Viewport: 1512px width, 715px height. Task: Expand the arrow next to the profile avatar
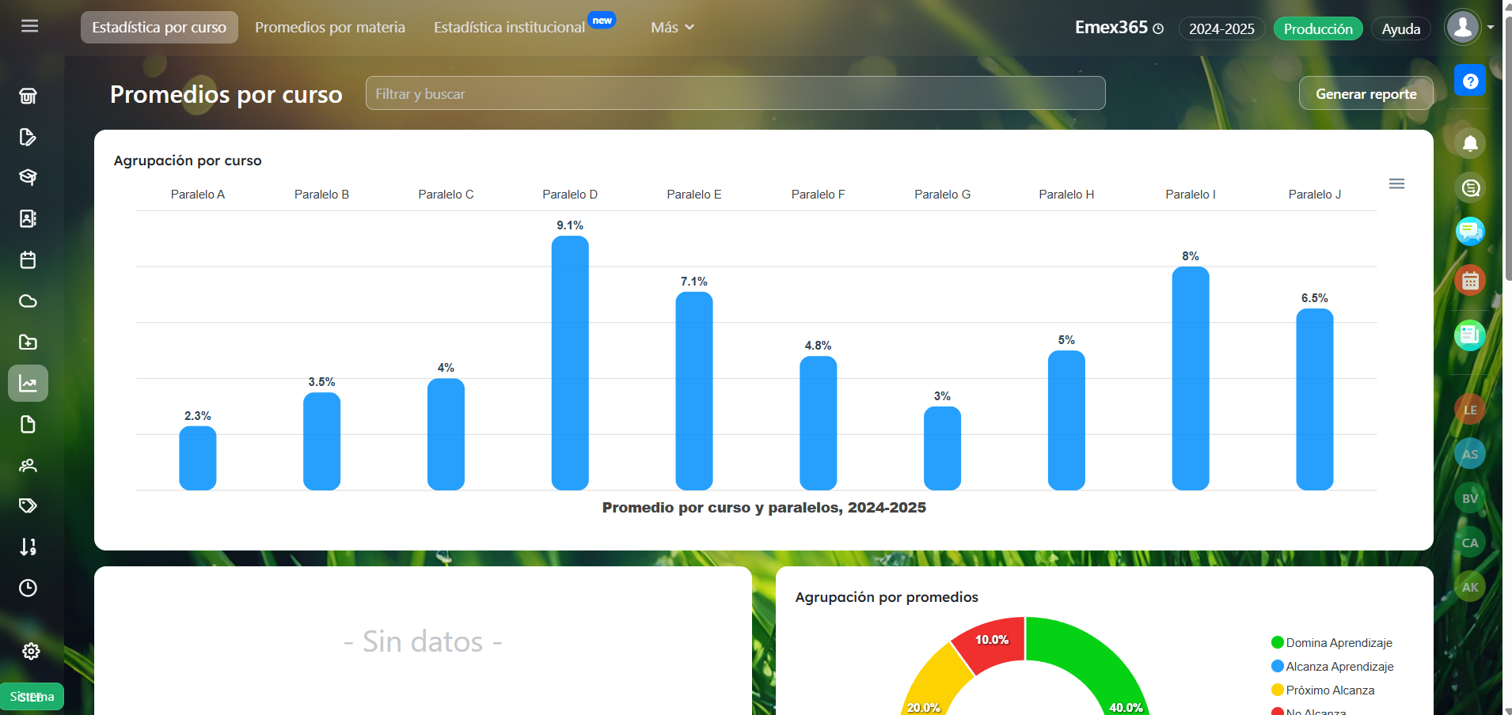1491,27
